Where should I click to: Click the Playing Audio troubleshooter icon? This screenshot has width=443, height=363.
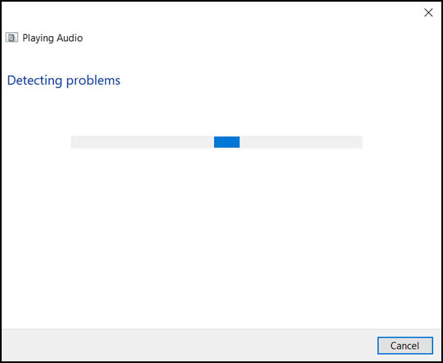point(12,38)
